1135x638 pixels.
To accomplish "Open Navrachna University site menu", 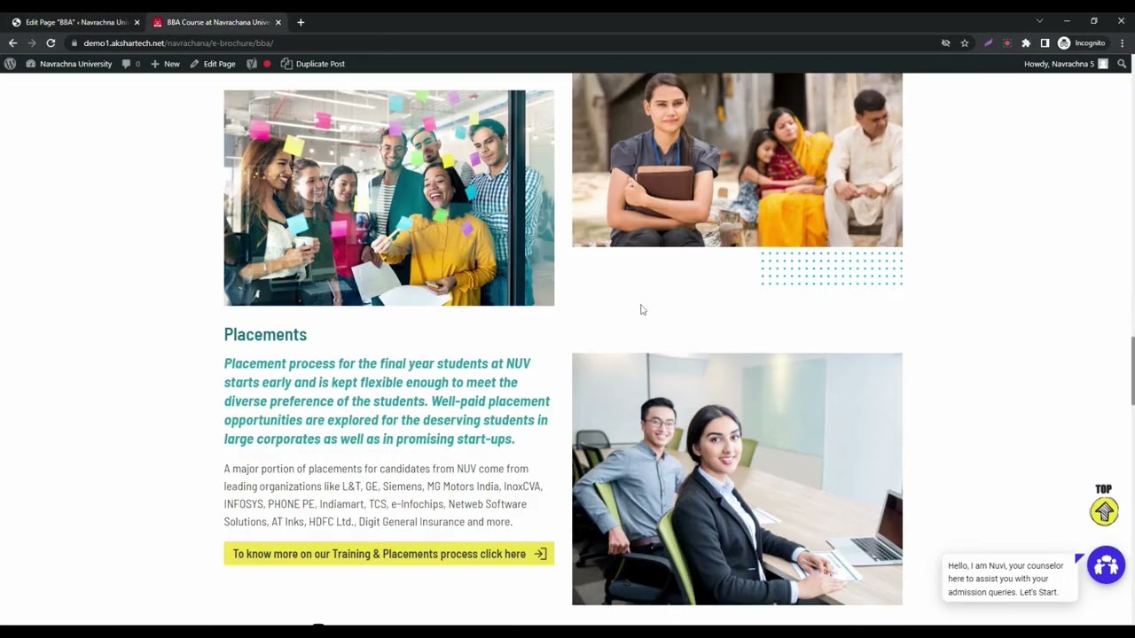I will [x=68, y=64].
